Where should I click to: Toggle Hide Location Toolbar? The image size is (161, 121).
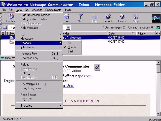(x=39, y=19)
